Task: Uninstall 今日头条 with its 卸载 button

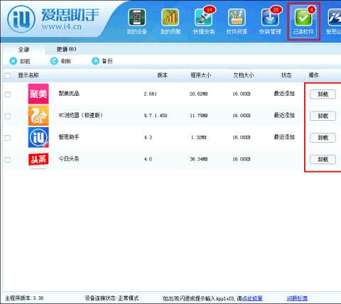Action: coord(323,160)
